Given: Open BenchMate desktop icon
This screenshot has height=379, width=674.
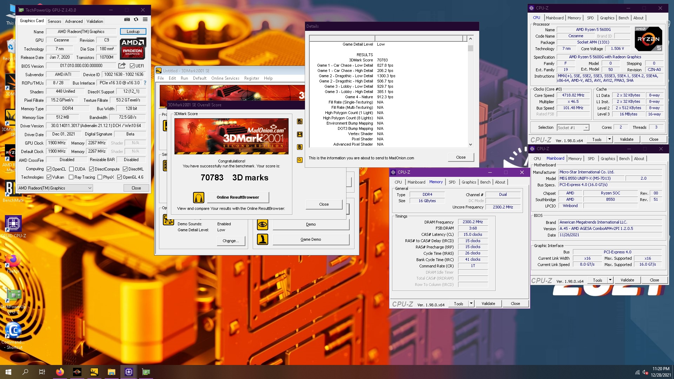Looking at the screenshot, I should [13, 191].
